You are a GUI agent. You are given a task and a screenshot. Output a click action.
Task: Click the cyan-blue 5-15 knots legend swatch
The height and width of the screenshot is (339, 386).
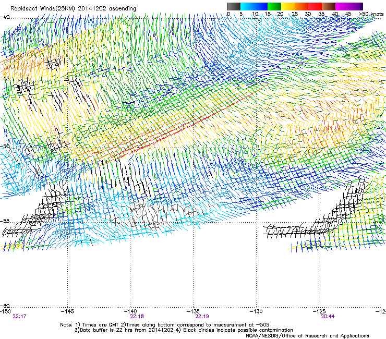(x=254, y=6)
